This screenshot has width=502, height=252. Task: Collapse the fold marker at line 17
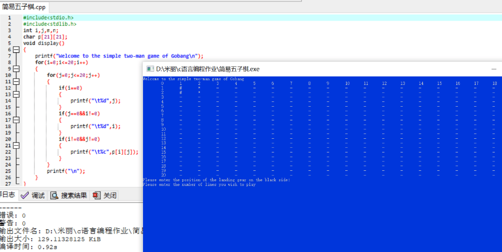(x=16, y=120)
